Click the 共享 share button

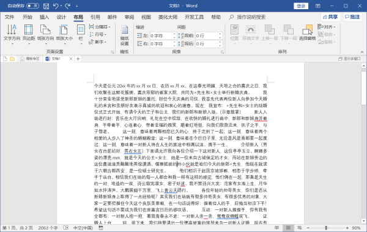click(330, 17)
